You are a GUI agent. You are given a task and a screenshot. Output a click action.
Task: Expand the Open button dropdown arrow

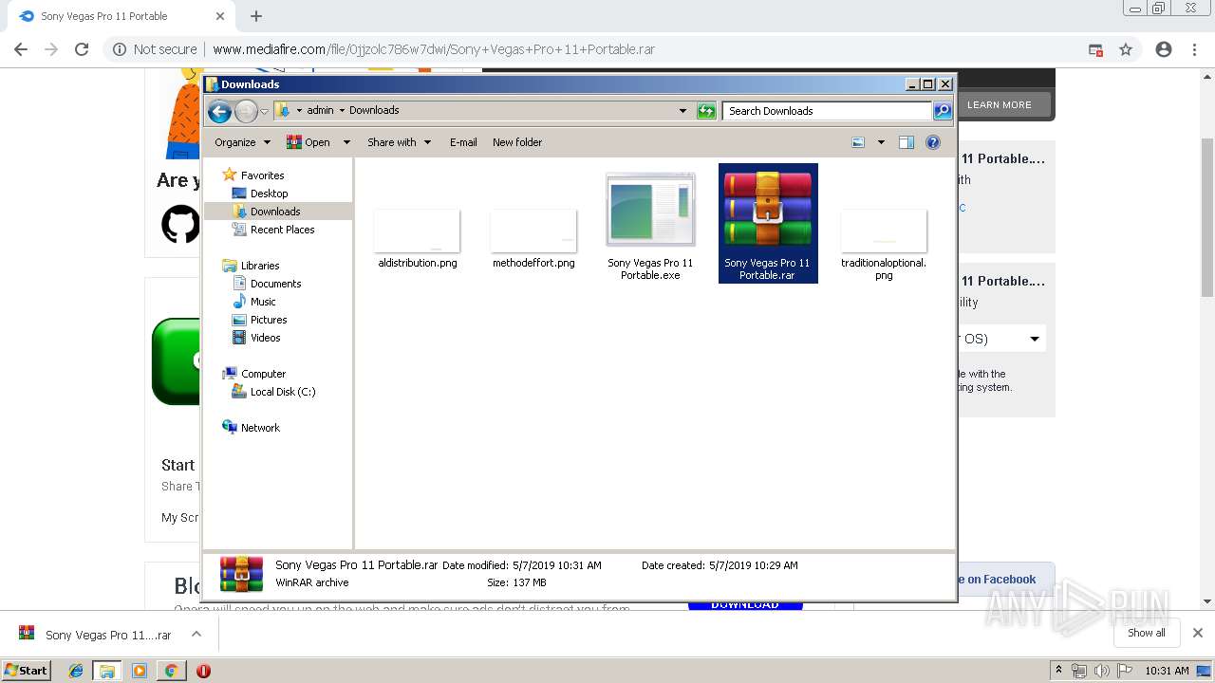click(x=346, y=142)
